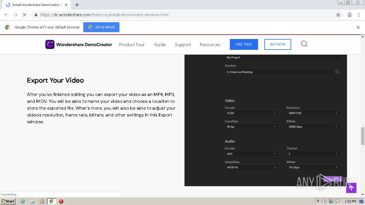Click the folder icon in the Directory field
Image resolution: width=365 pixels, height=205 pixels.
pyautogui.click(x=337, y=72)
